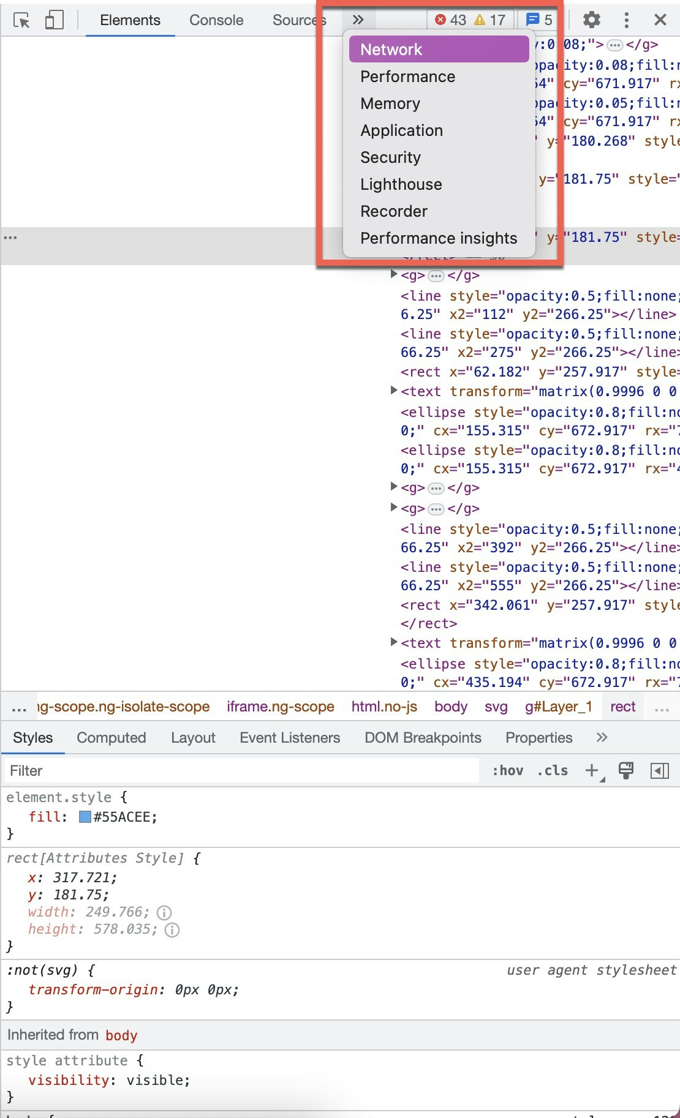Click the x value 317.721
Screen dimensions: 680x1118
tap(83, 877)
